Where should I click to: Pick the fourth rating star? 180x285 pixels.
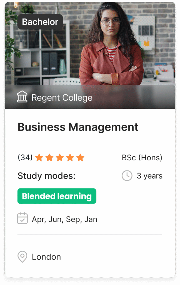tap(70, 158)
